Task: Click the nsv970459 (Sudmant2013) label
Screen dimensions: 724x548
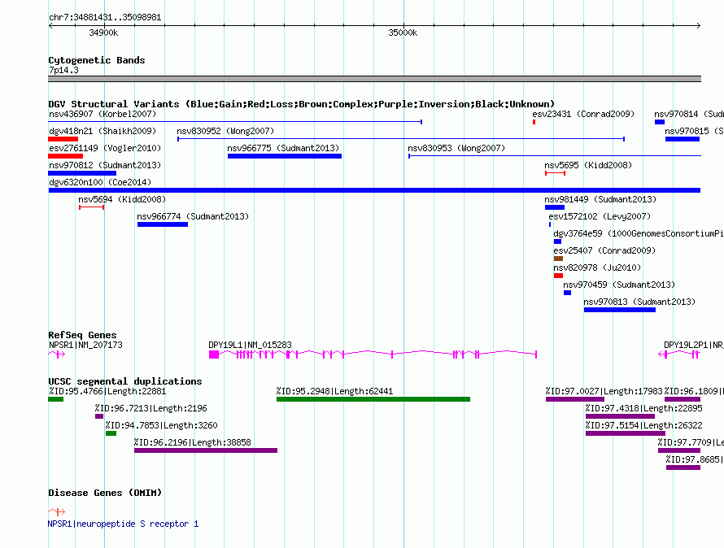Action: [x=619, y=285]
